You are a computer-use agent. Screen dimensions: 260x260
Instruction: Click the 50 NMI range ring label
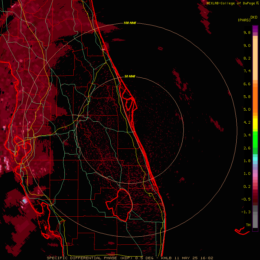(x=130, y=76)
